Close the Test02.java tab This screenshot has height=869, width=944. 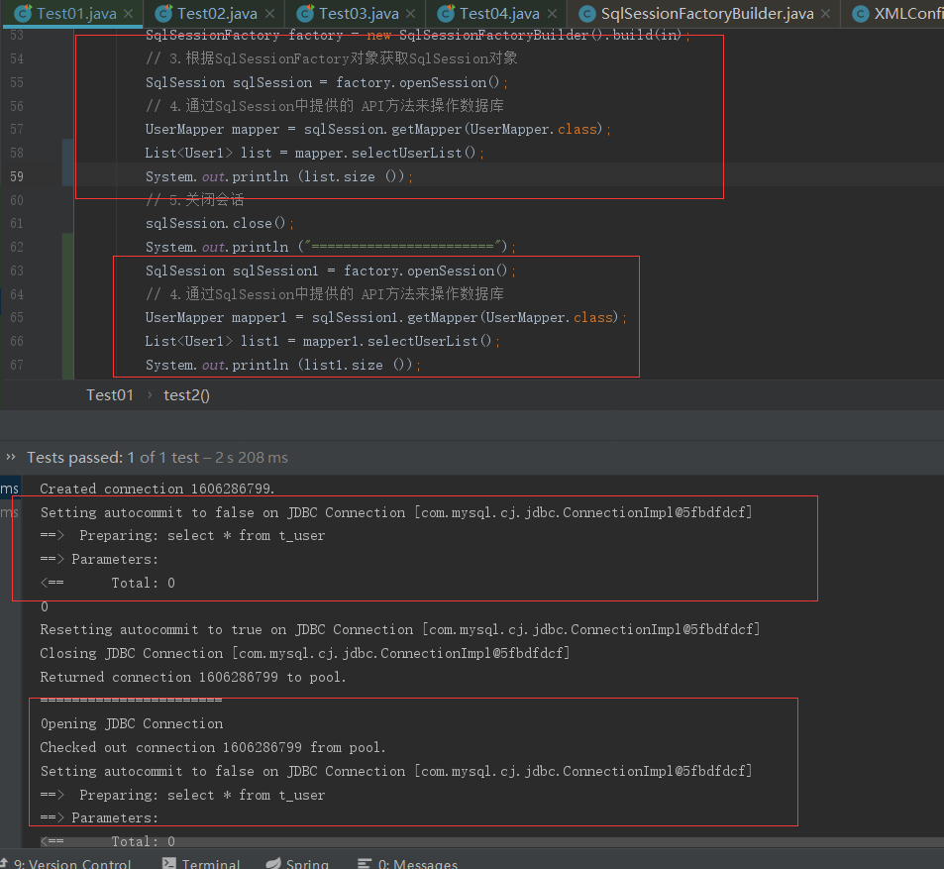click(x=269, y=13)
